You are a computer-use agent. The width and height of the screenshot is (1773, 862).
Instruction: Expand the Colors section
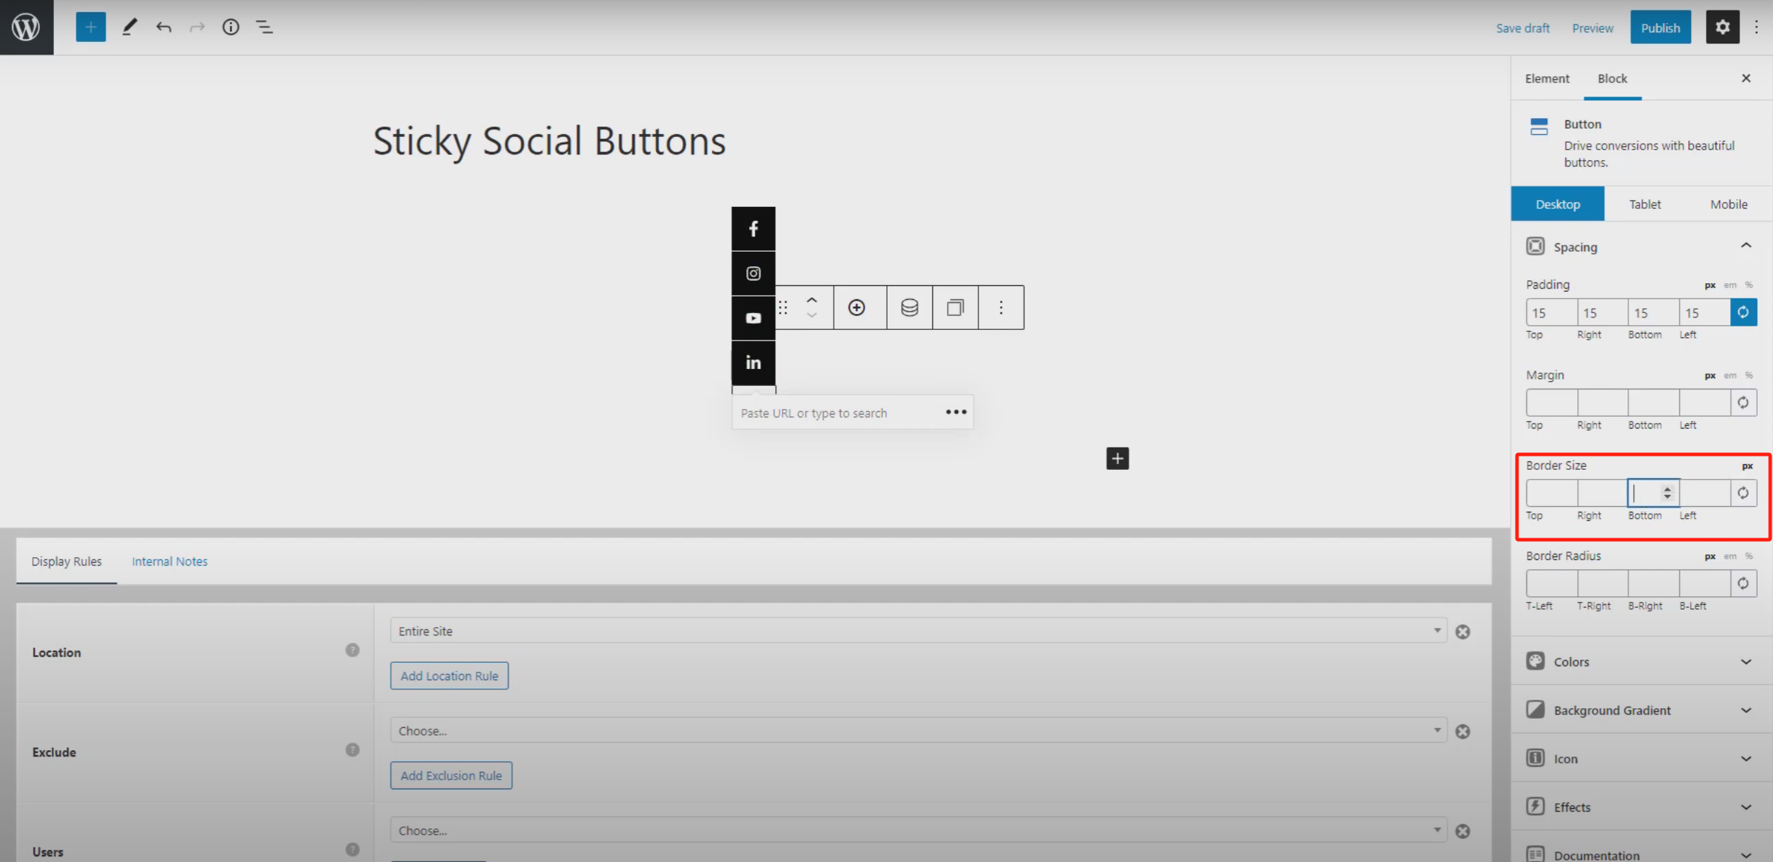pos(1639,661)
